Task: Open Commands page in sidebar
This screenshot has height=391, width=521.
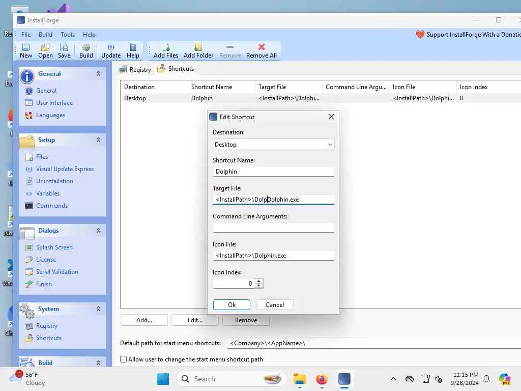Action: coord(52,206)
